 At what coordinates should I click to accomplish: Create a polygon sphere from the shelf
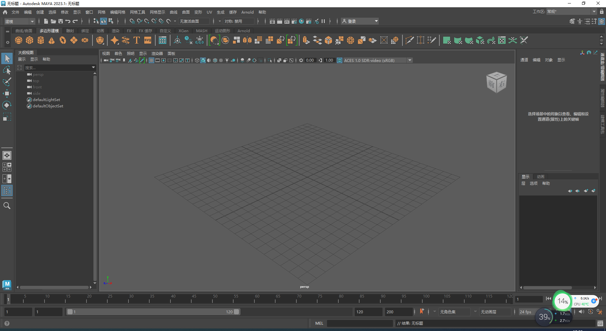tap(18, 40)
